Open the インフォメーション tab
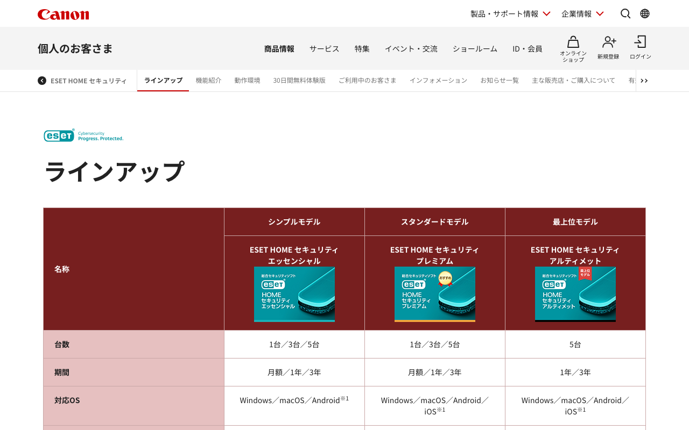The height and width of the screenshot is (430, 689). [x=438, y=81]
